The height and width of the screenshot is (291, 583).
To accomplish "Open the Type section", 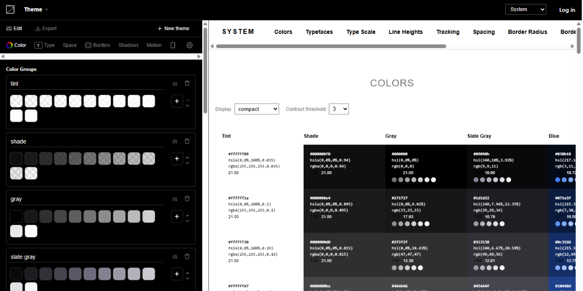I will point(44,45).
